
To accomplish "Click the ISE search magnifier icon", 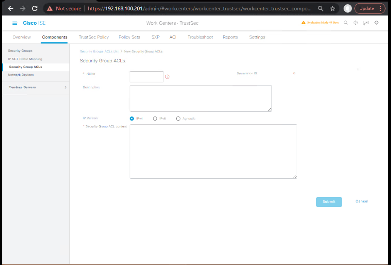I will point(346,23).
